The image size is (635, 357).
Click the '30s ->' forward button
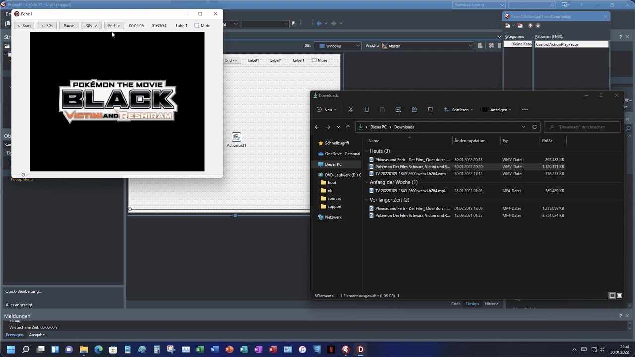(x=91, y=25)
